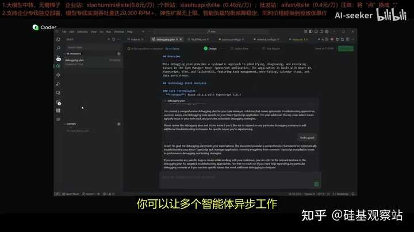The height and width of the screenshot is (232, 414).
Task: Collapse the History section
Action: (64, 124)
